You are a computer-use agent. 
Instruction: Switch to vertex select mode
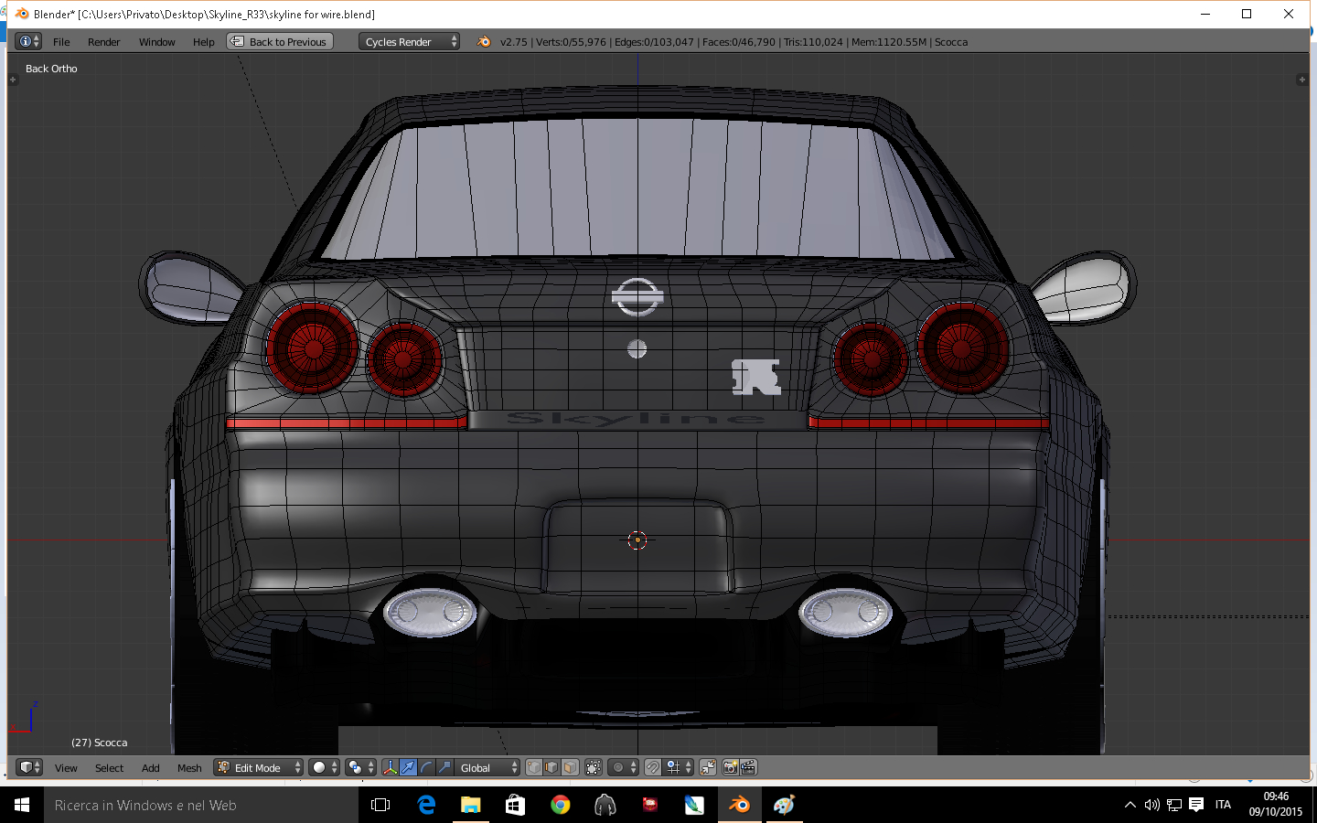(534, 767)
